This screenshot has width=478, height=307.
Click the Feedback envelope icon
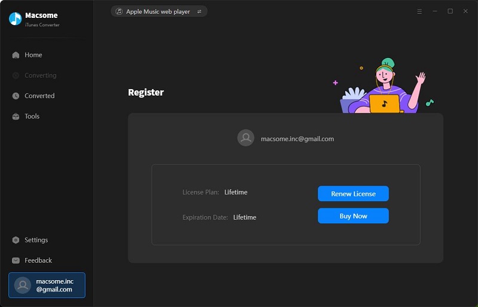(x=16, y=260)
